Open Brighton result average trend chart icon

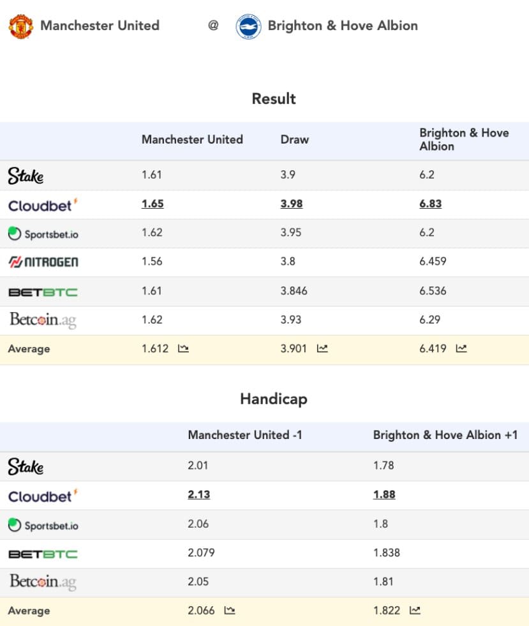461,348
